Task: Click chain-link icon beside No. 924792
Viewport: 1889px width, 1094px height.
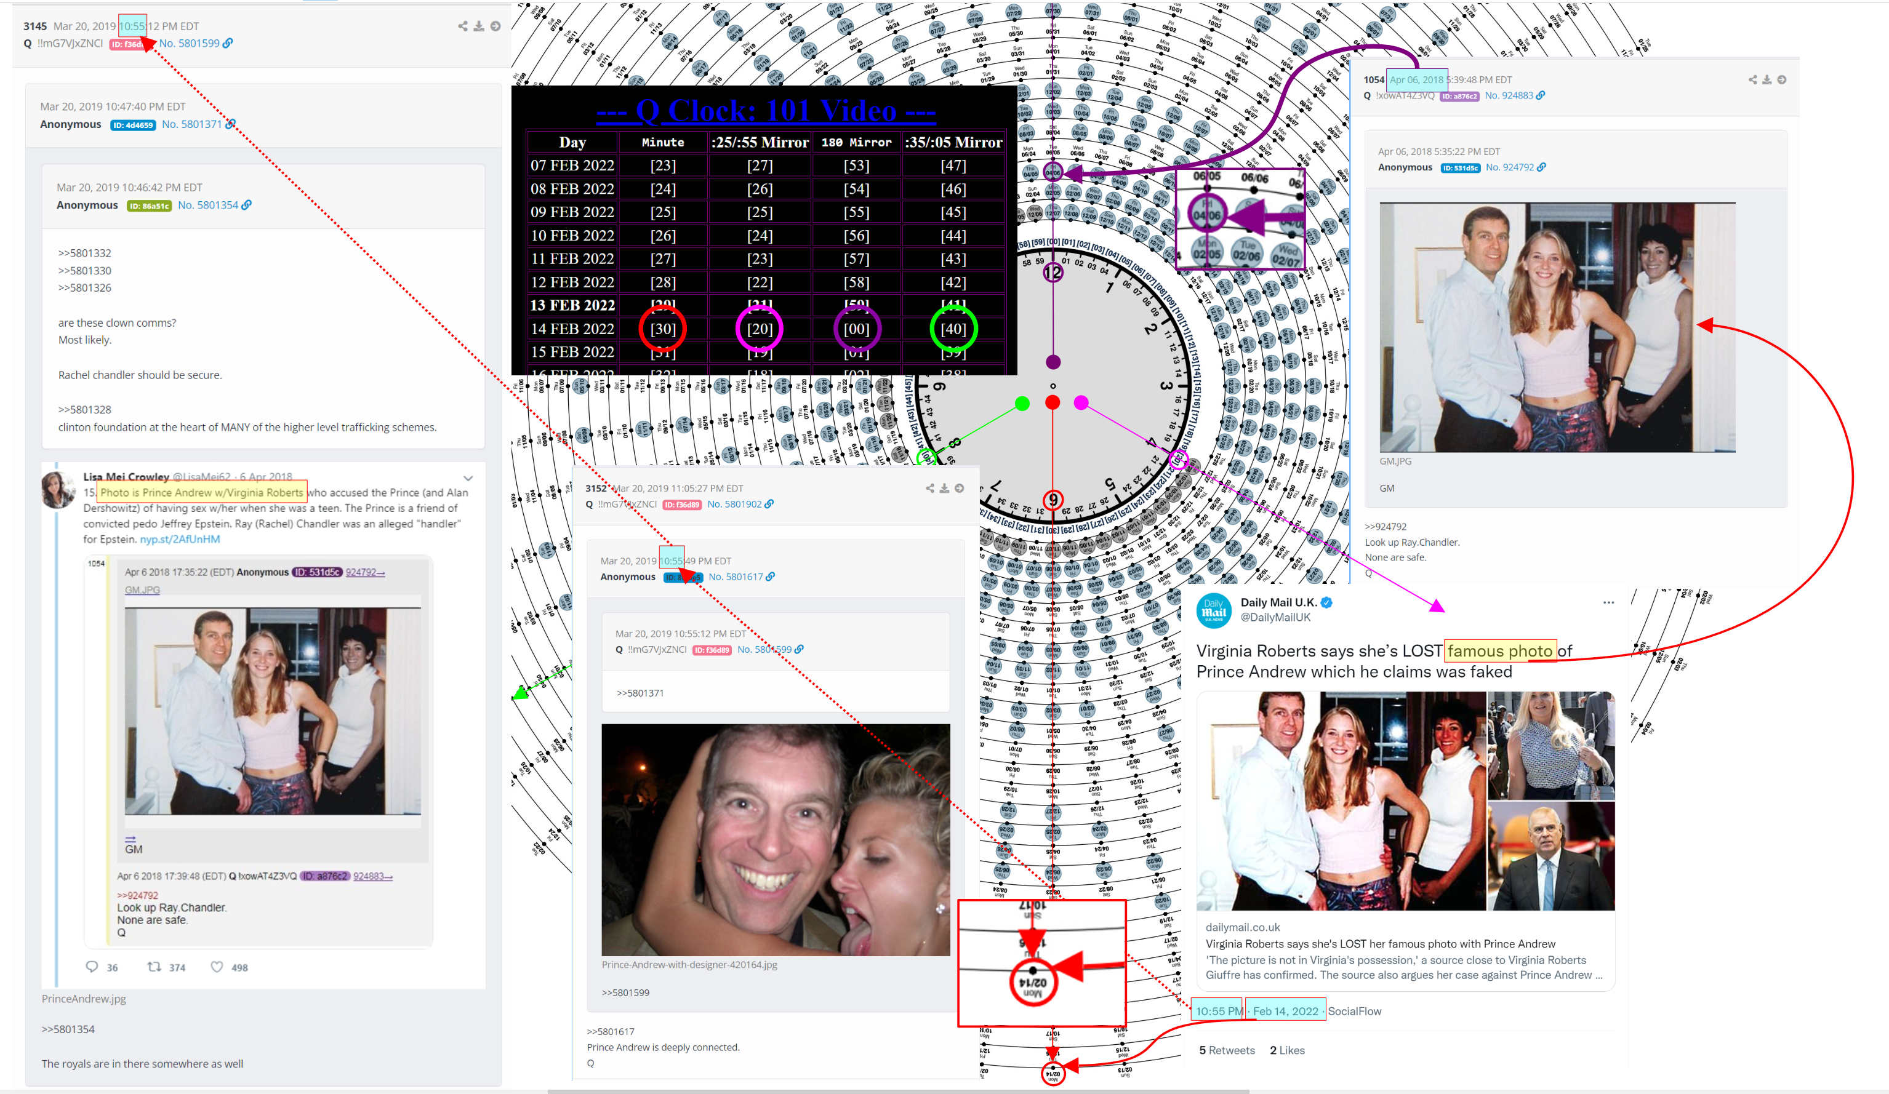Action: (x=1541, y=168)
